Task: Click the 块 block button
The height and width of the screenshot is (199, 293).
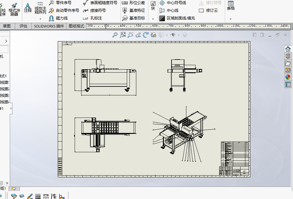Action: tap(153, 6)
